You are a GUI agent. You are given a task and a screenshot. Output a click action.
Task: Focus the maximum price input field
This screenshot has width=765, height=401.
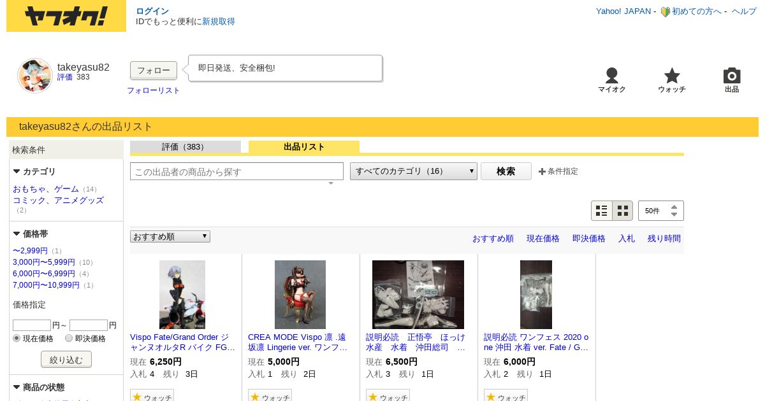pos(89,325)
